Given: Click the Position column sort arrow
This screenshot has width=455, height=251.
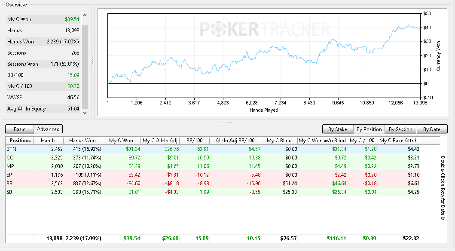Looking at the screenshot, I should click(30, 141).
